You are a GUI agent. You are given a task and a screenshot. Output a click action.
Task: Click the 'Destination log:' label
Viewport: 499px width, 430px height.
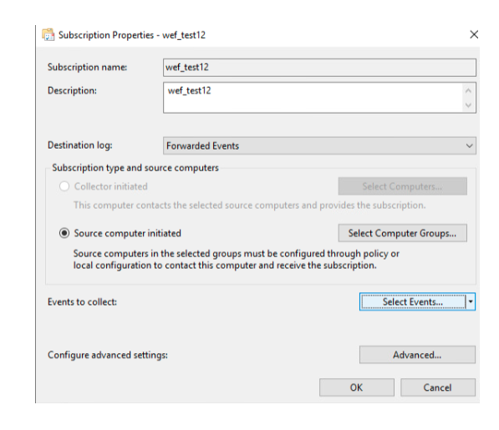[x=80, y=145]
